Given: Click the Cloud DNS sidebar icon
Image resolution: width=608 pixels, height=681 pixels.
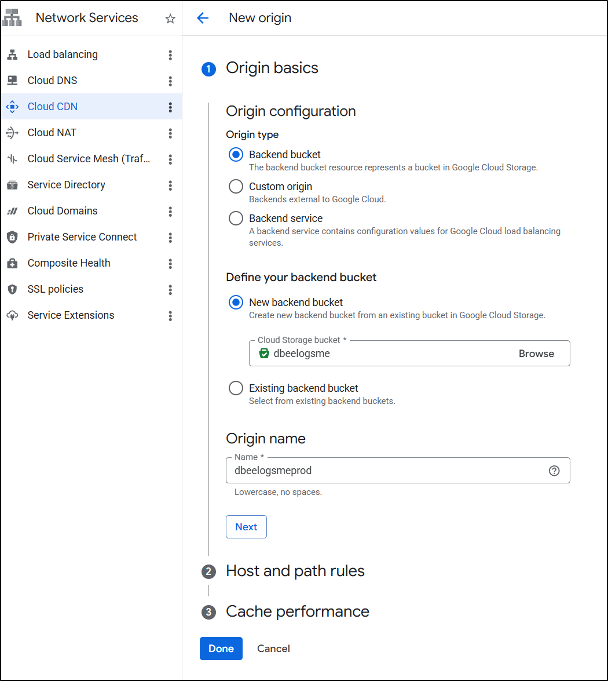Looking at the screenshot, I should (12, 81).
